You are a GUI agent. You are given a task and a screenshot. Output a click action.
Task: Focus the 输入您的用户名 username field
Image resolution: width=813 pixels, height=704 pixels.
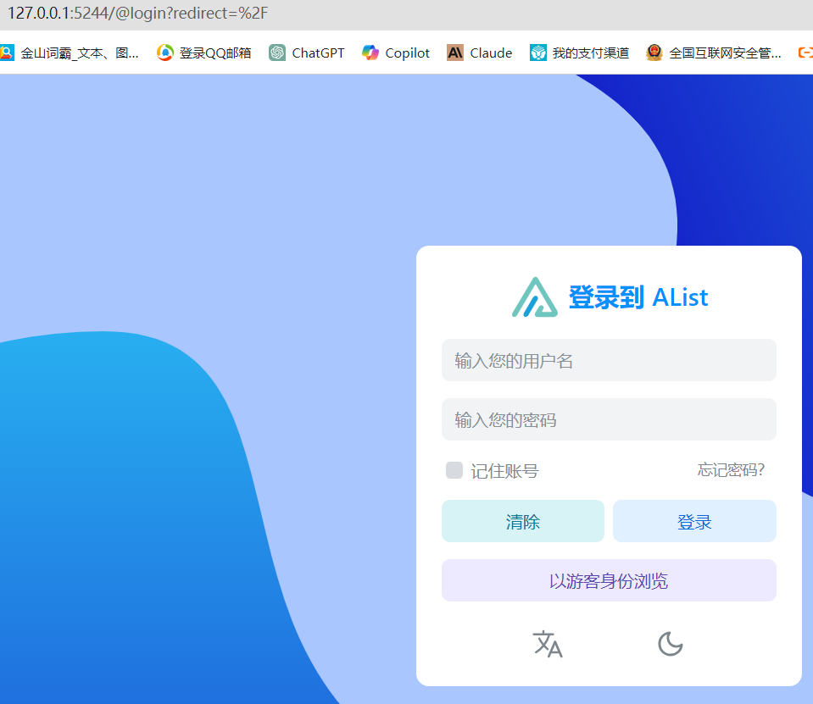pos(609,360)
